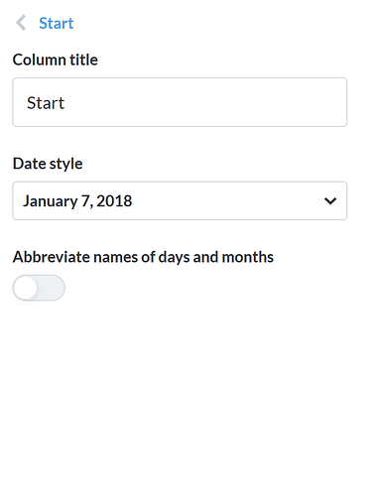Click the back chevron icon
Screen dimensions: 378x496
[x=21, y=23]
